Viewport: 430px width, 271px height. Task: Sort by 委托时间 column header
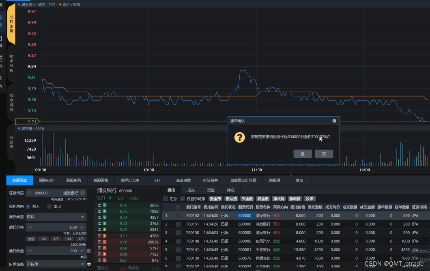click(211, 207)
